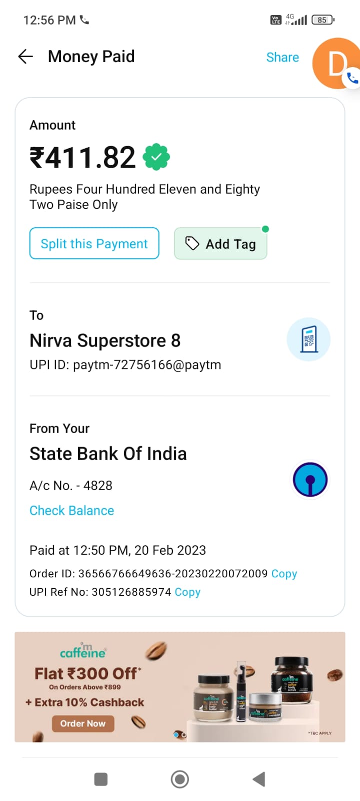Tap the tag icon in Add Tag
The width and height of the screenshot is (360, 801).
(x=192, y=243)
